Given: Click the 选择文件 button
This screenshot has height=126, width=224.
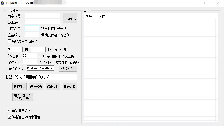Looking at the screenshot, I should pyautogui.click(x=68, y=69).
